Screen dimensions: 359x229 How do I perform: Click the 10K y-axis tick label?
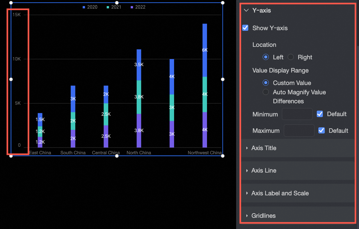17,59
